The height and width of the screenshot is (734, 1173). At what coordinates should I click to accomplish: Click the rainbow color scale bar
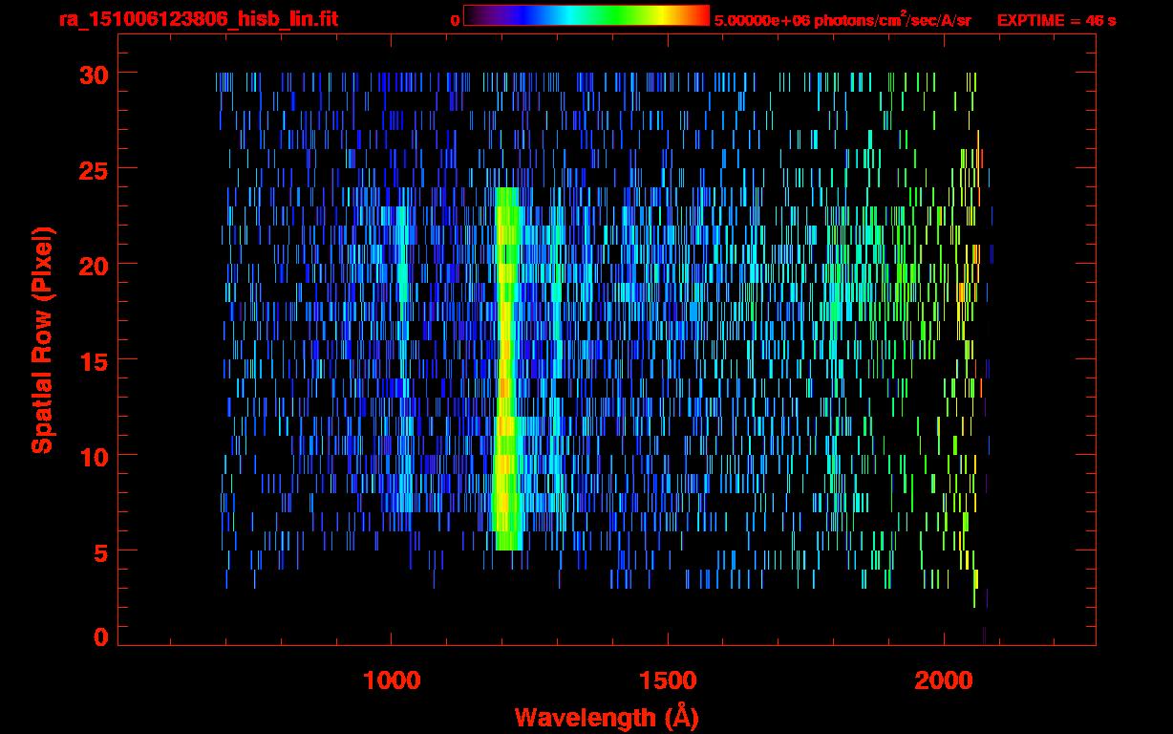pos(586,15)
